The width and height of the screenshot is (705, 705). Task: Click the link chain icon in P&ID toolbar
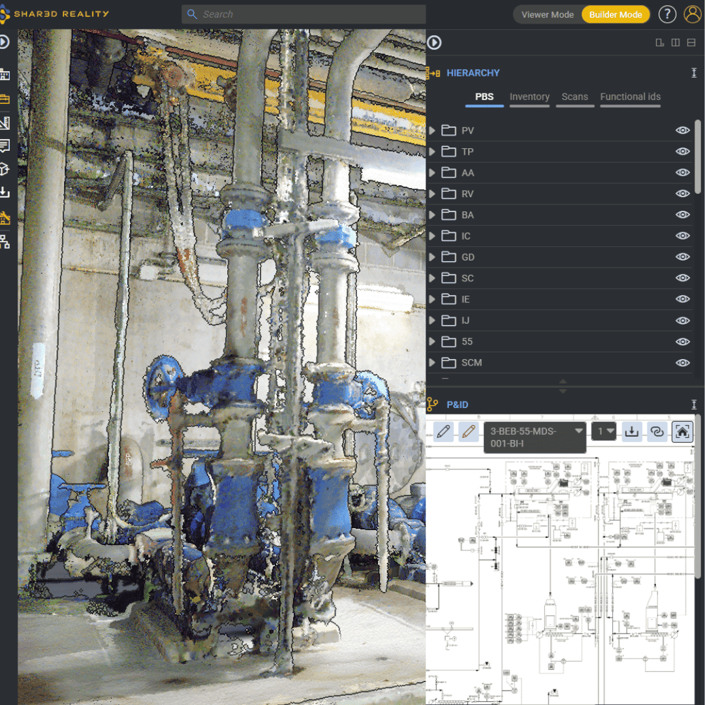click(x=657, y=431)
